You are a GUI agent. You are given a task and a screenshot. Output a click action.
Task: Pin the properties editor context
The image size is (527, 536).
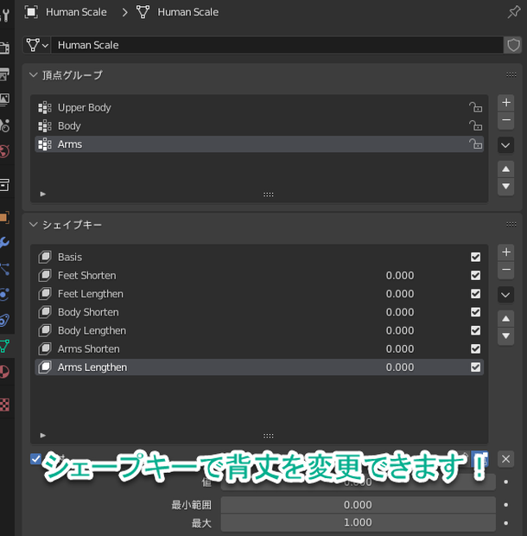coord(514,12)
